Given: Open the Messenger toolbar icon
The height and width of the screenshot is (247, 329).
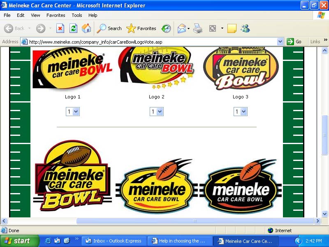Looking at the screenshot, I should 245,28.
